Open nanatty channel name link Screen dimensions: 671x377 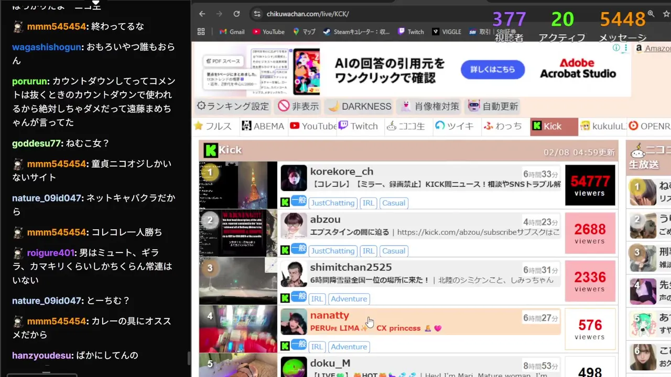coord(329,315)
